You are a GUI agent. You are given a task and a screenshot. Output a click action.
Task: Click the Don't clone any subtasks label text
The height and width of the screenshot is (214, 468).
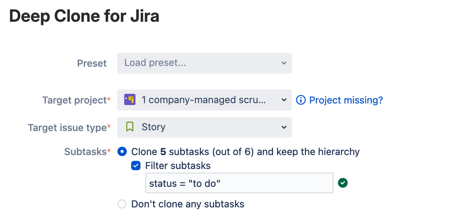click(x=188, y=204)
